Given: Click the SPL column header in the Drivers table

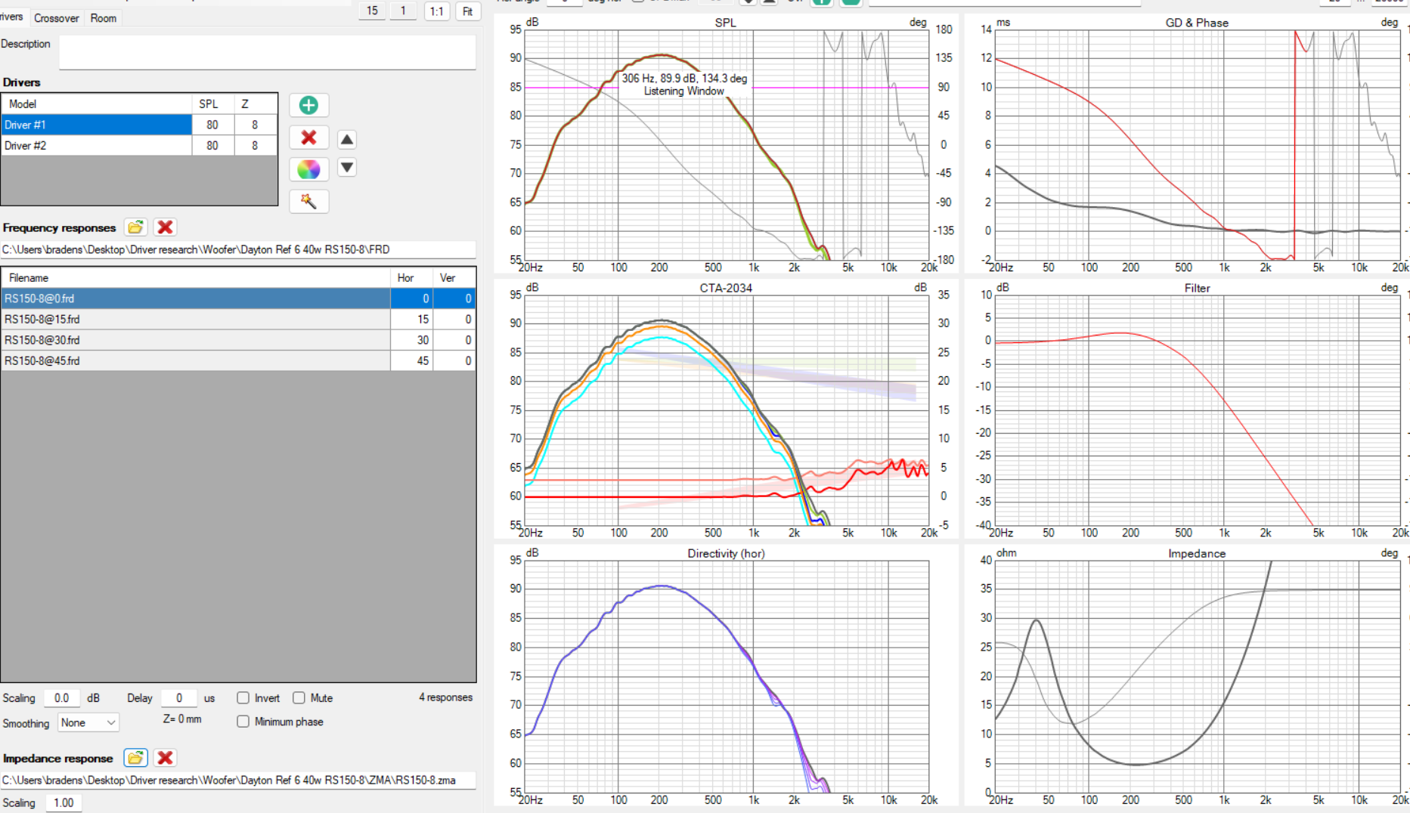Looking at the screenshot, I should [x=212, y=104].
